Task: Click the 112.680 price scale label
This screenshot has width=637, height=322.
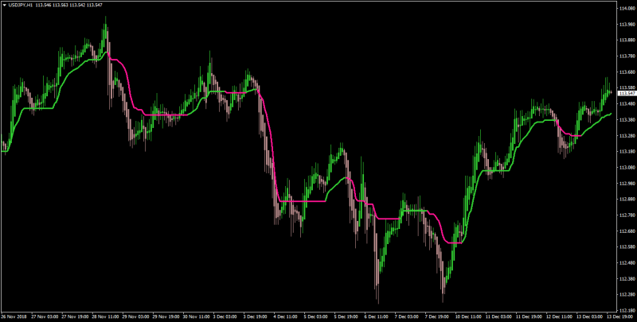Action: (x=627, y=231)
